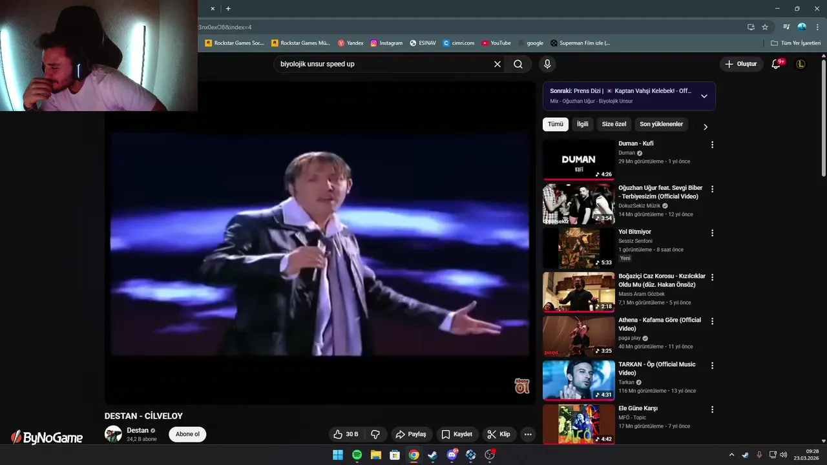Open more actions ellipsis under the video
This screenshot has height=465, width=827.
pyautogui.click(x=528, y=434)
